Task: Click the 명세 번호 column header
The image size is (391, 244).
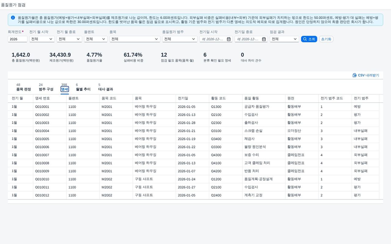Action: click(49, 99)
